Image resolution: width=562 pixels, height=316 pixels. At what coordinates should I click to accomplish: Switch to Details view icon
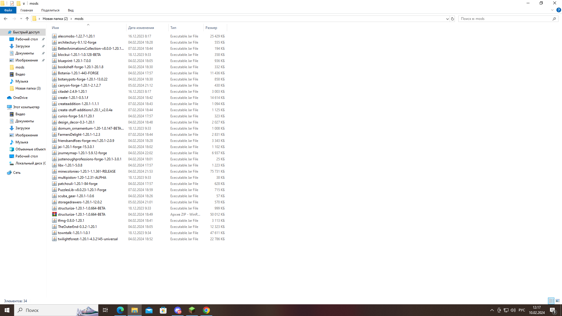(x=551, y=301)
